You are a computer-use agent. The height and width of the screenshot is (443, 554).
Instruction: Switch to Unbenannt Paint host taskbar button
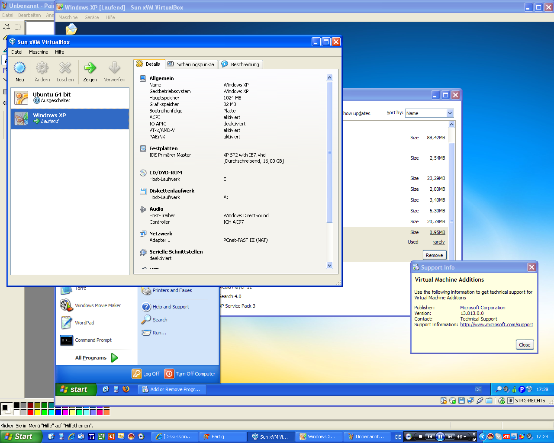pos(367,437)
